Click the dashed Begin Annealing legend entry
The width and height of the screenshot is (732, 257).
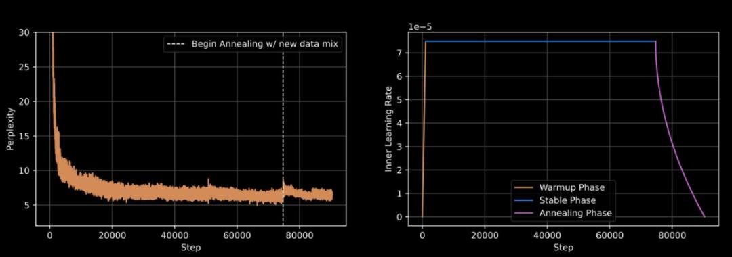[x=252, y=45]
